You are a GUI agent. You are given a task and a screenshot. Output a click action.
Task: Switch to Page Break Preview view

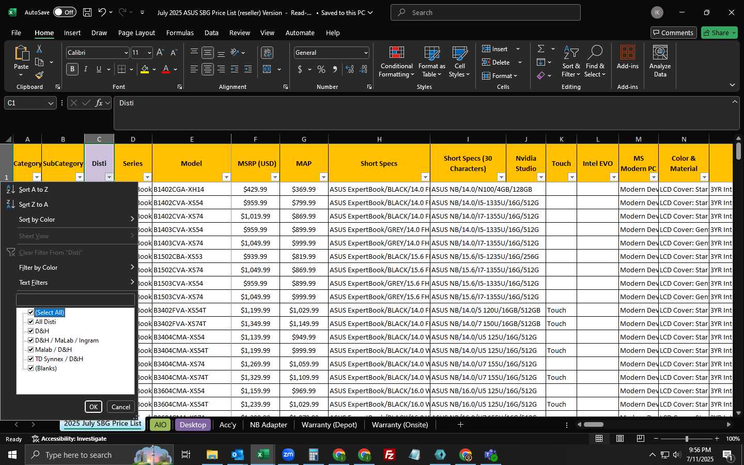click(641, 439)
